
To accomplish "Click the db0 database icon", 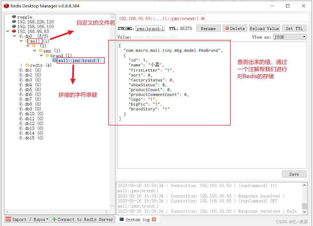I will [21, 36].
